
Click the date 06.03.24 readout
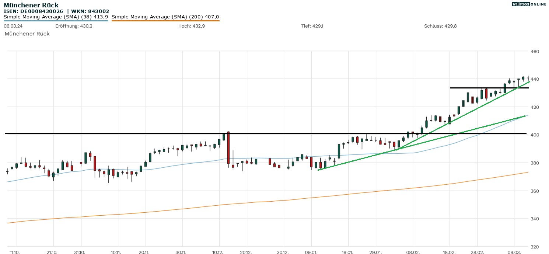coord(13,26)
